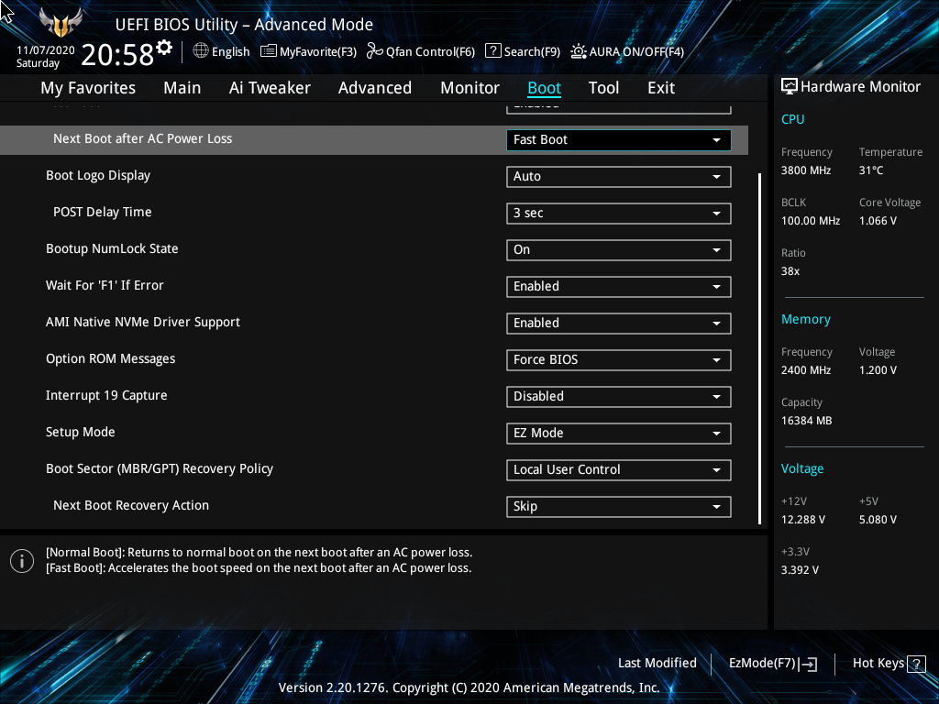Click the 20:58 clock display
The image size is (939, 704).
118,54
